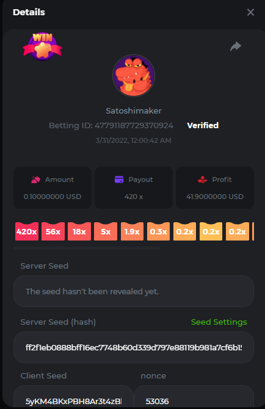Image resolution: width=265 pixels, height=409 pixels.
Task: Click the Satoshimaker username
Action: click(134, 111)
